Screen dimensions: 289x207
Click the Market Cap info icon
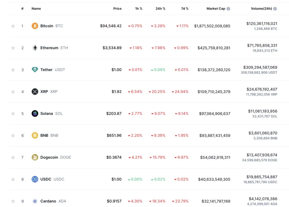point(228,9)
